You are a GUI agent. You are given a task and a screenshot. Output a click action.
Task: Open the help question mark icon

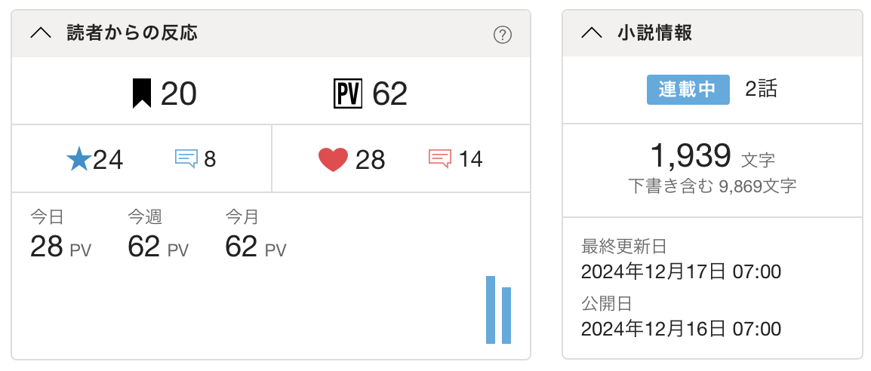click(x=502, y=35)
